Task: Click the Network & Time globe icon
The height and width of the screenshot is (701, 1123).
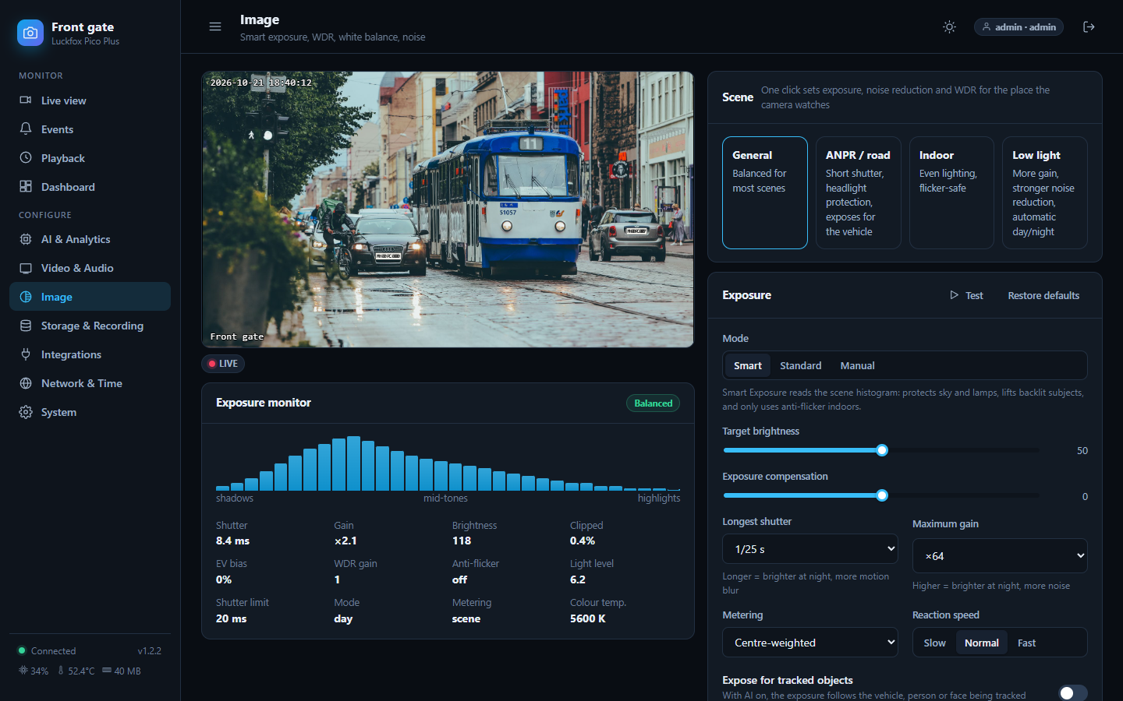Action: pyautogui.click(x=26, y=383)
